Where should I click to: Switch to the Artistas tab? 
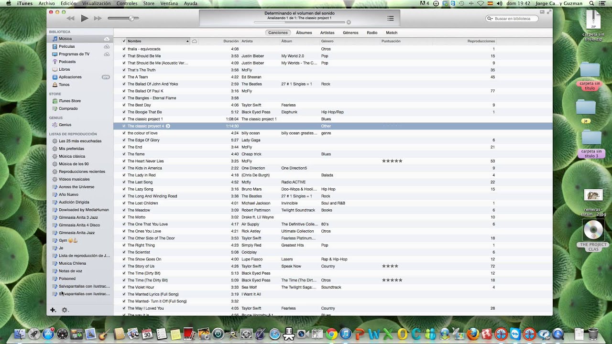point(328,33)
